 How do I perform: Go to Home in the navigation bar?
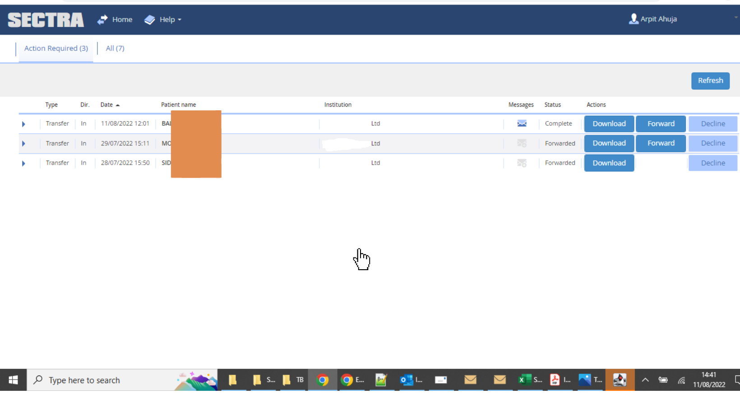(115, 19)
